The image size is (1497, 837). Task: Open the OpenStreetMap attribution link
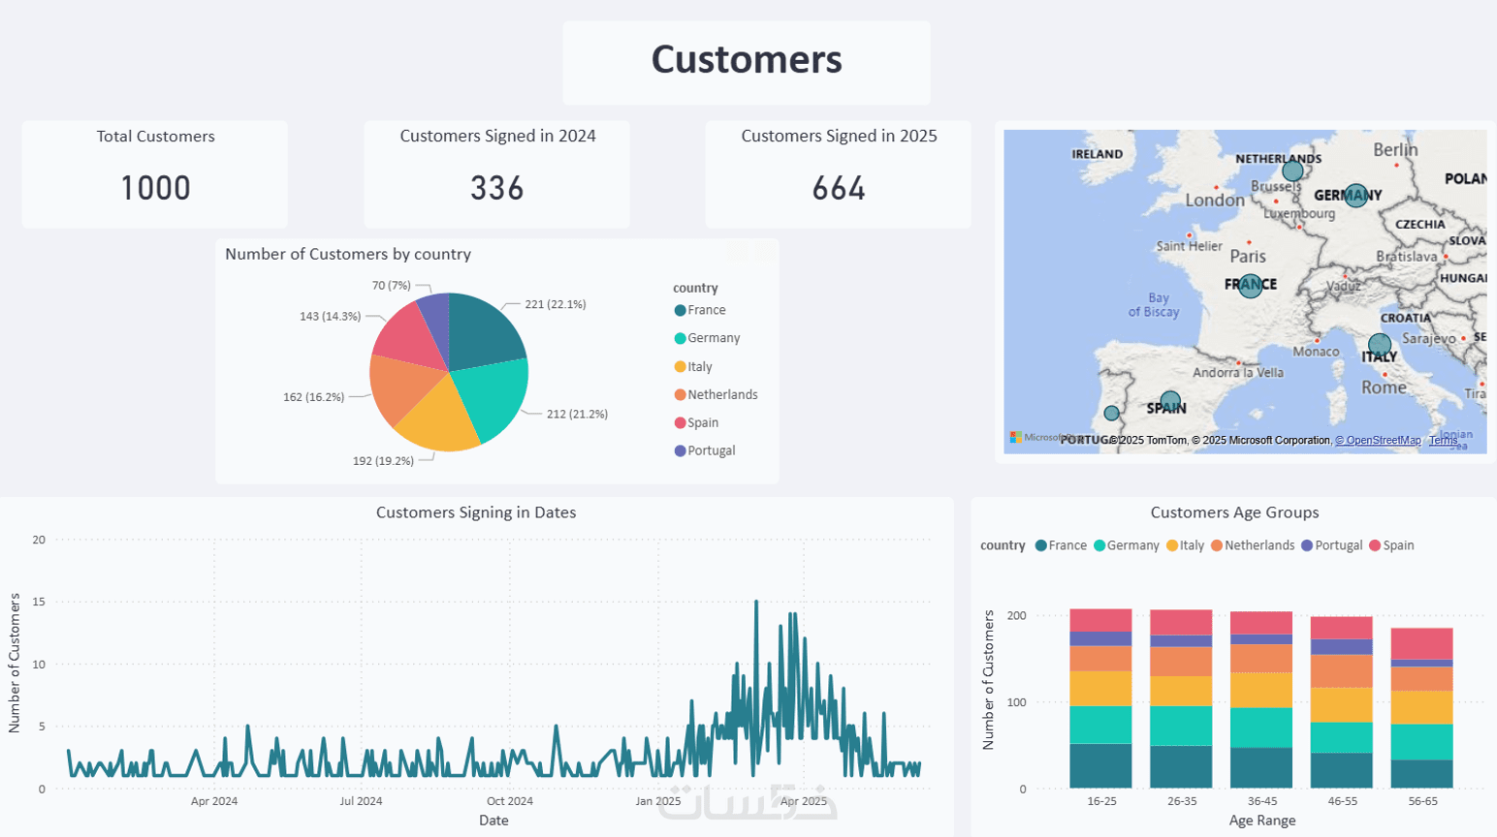click(1378, 440)
